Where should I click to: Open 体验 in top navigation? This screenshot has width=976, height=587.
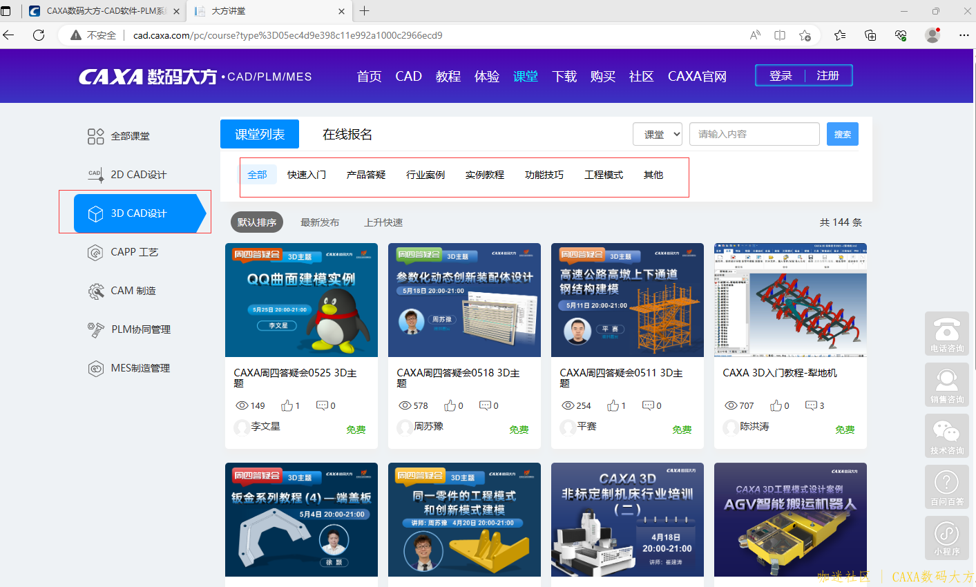click(x=487, y=76)
